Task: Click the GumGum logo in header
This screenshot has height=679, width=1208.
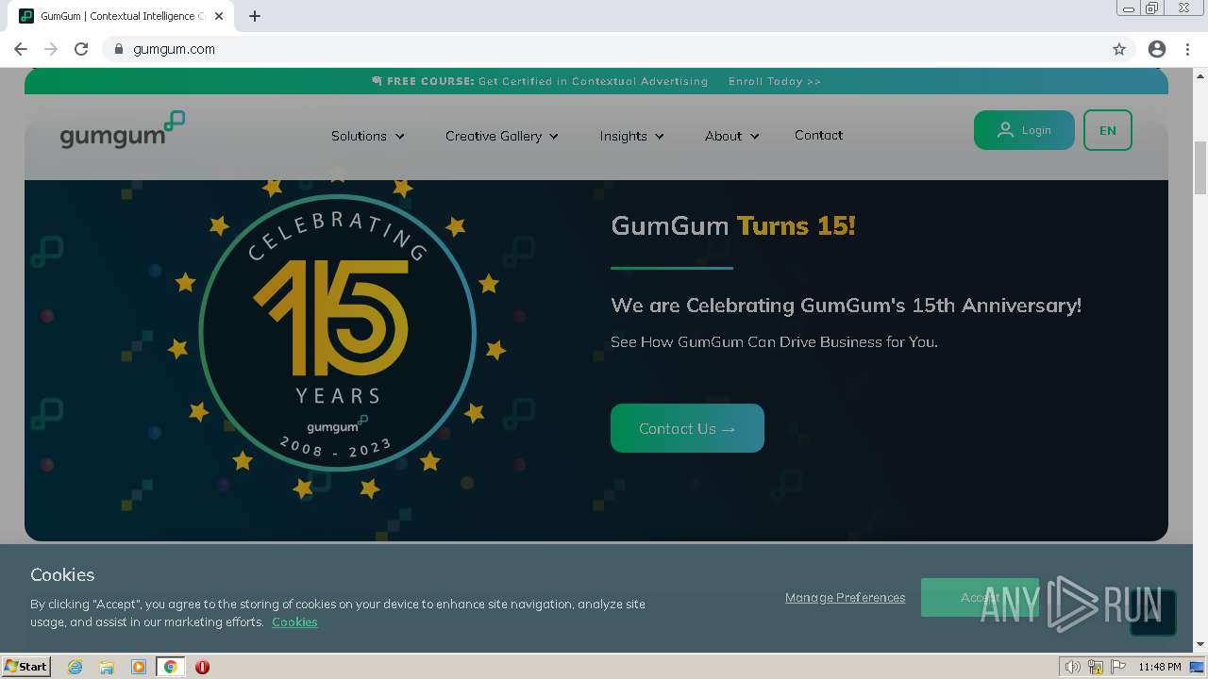Action: coord(123,130)
